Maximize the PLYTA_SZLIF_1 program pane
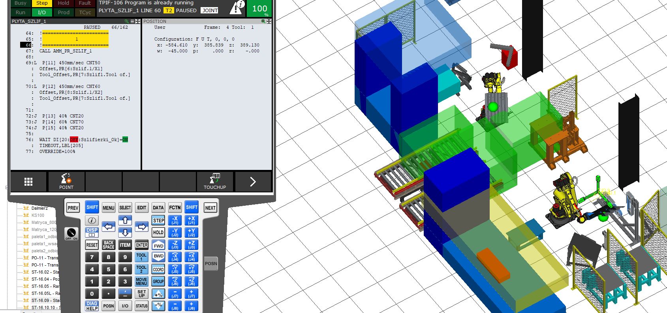The image size is (667, 313). (137, 21)
